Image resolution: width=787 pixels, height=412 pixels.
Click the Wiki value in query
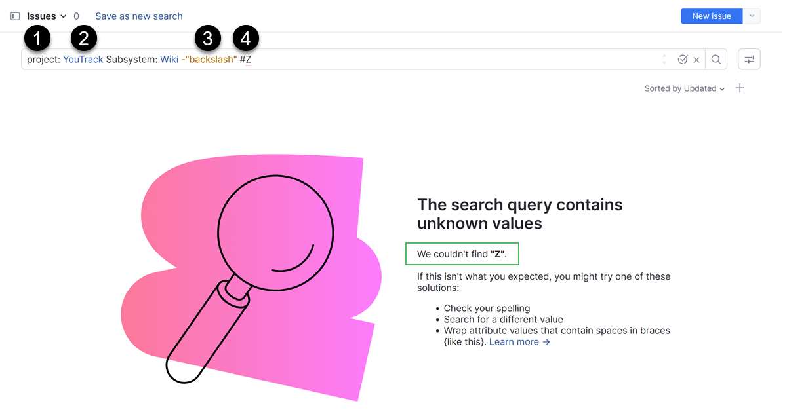pyautogui.click(x=169, y=60)
